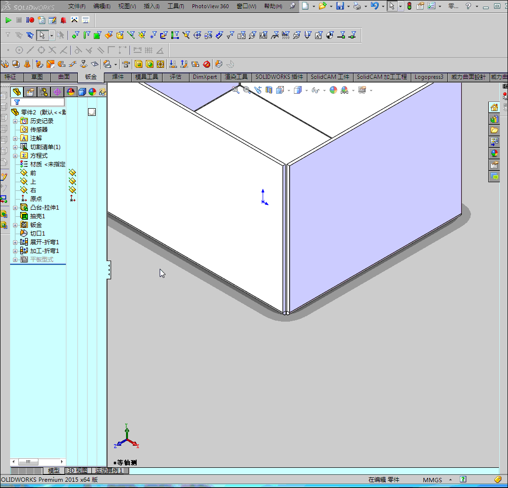Open the Edit Macro notepad icon
This screenshot has width=508, height=488.
tap(52, 20)
